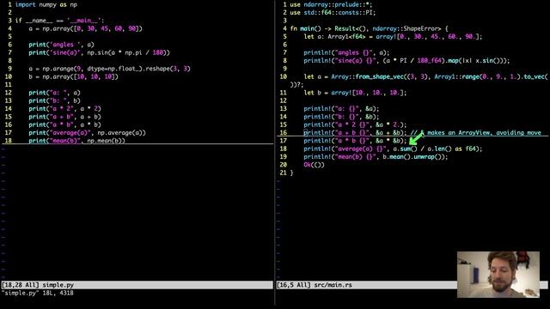This screenshot has height=309, width=550.
Task: Click the 'import numpy as np' line
Action: click(x=46, y=4)
